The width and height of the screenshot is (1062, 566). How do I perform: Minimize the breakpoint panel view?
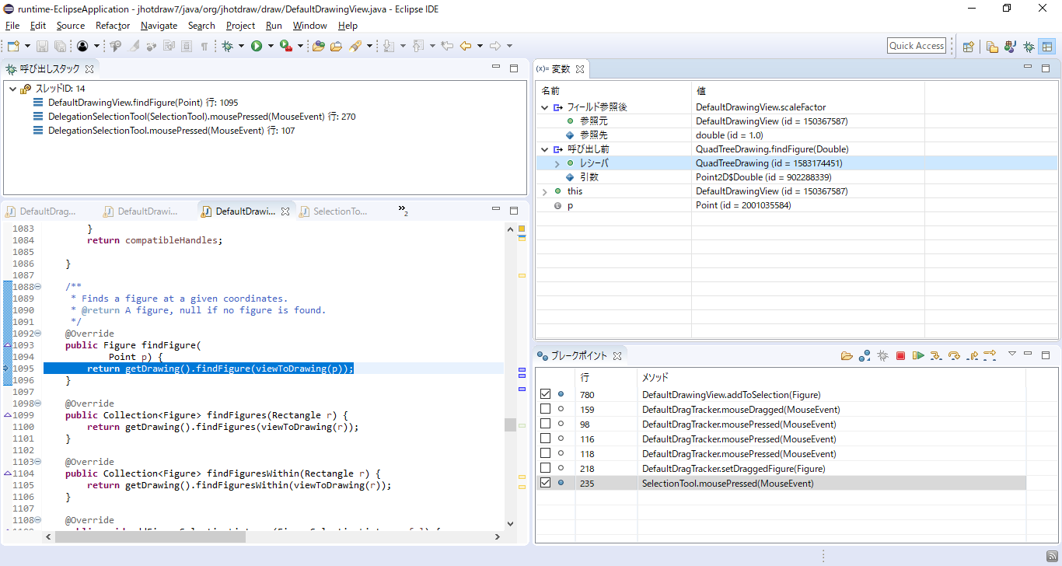[x=1027, y=355]
